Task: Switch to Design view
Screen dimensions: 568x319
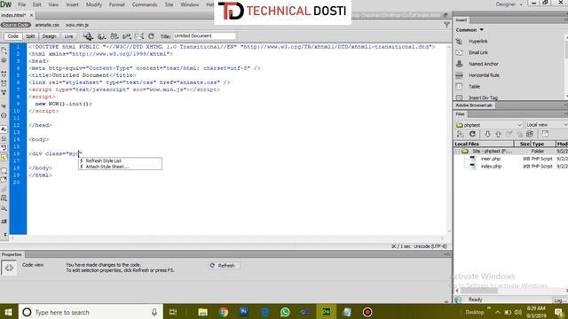Action: [50, 36]
